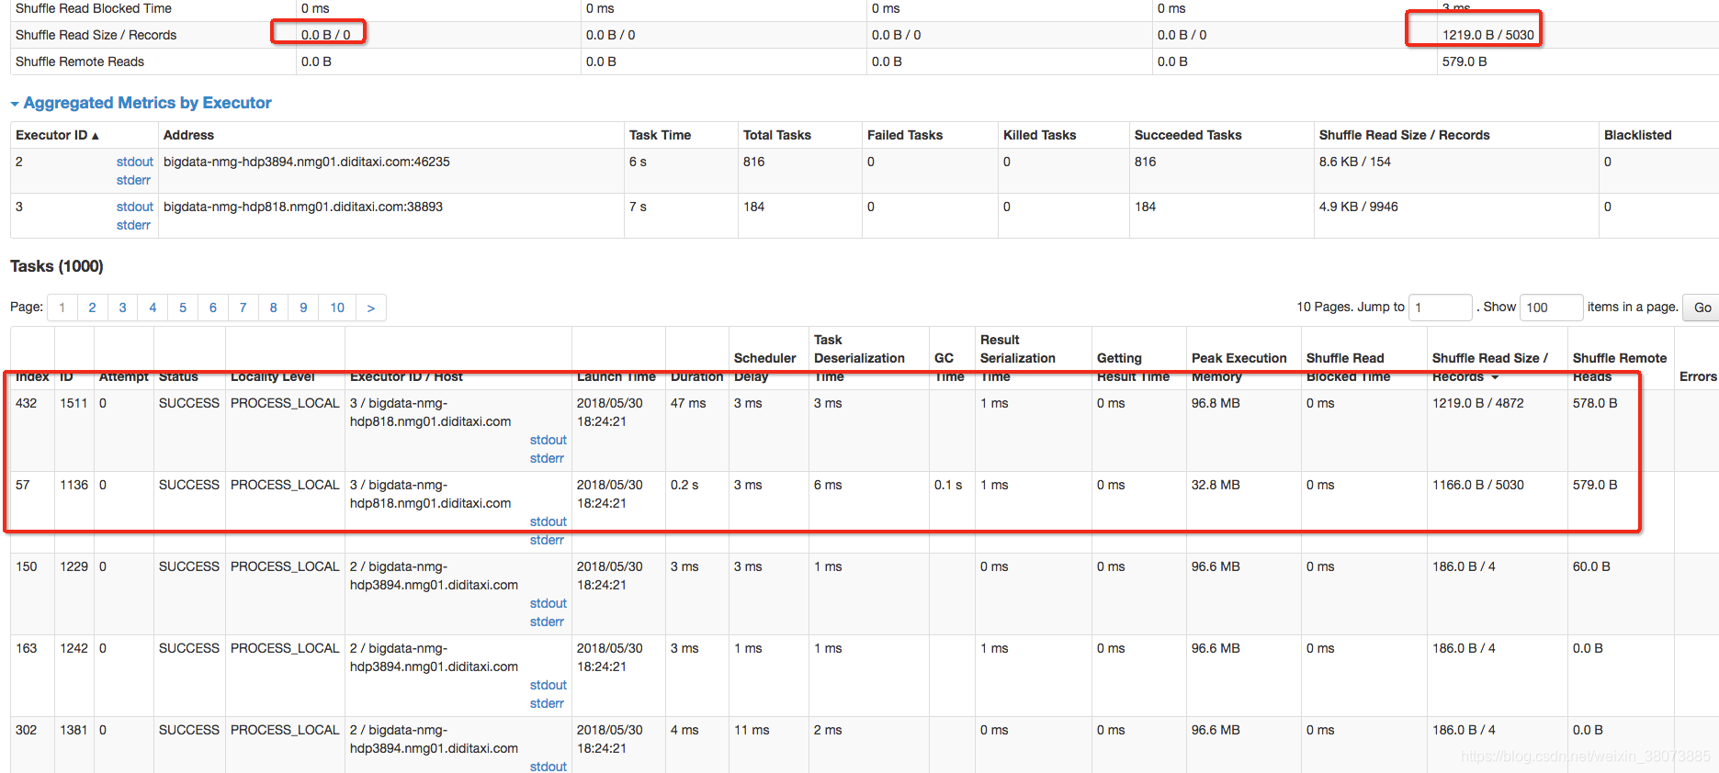This screenshot has width=1719, height=773.
Task: Open stderr for task index 150
Action: coord(547,622)
